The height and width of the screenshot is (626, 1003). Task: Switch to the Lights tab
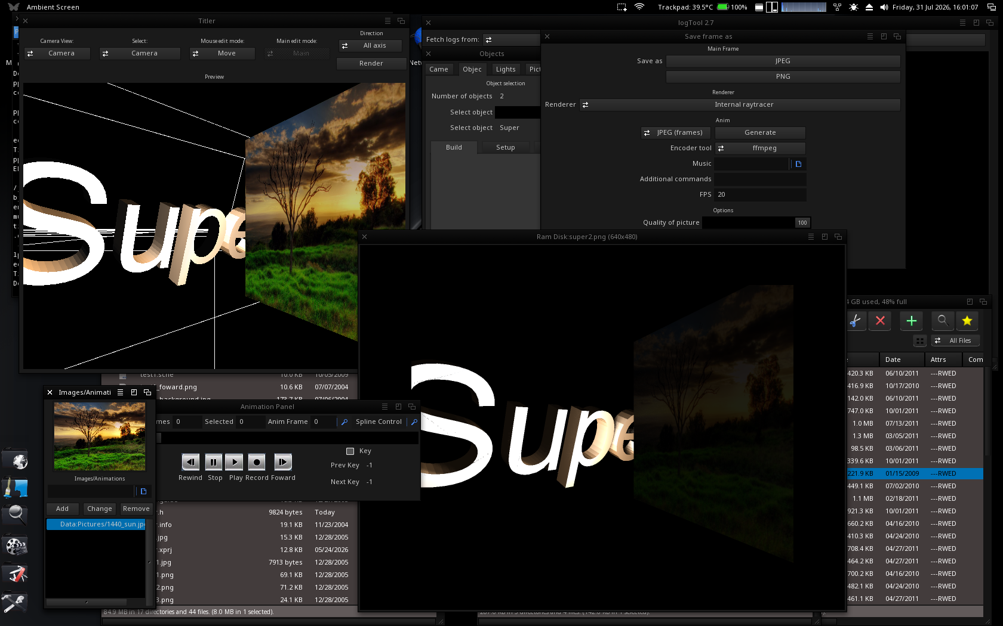pyautogui.click(x=506, y=69)
